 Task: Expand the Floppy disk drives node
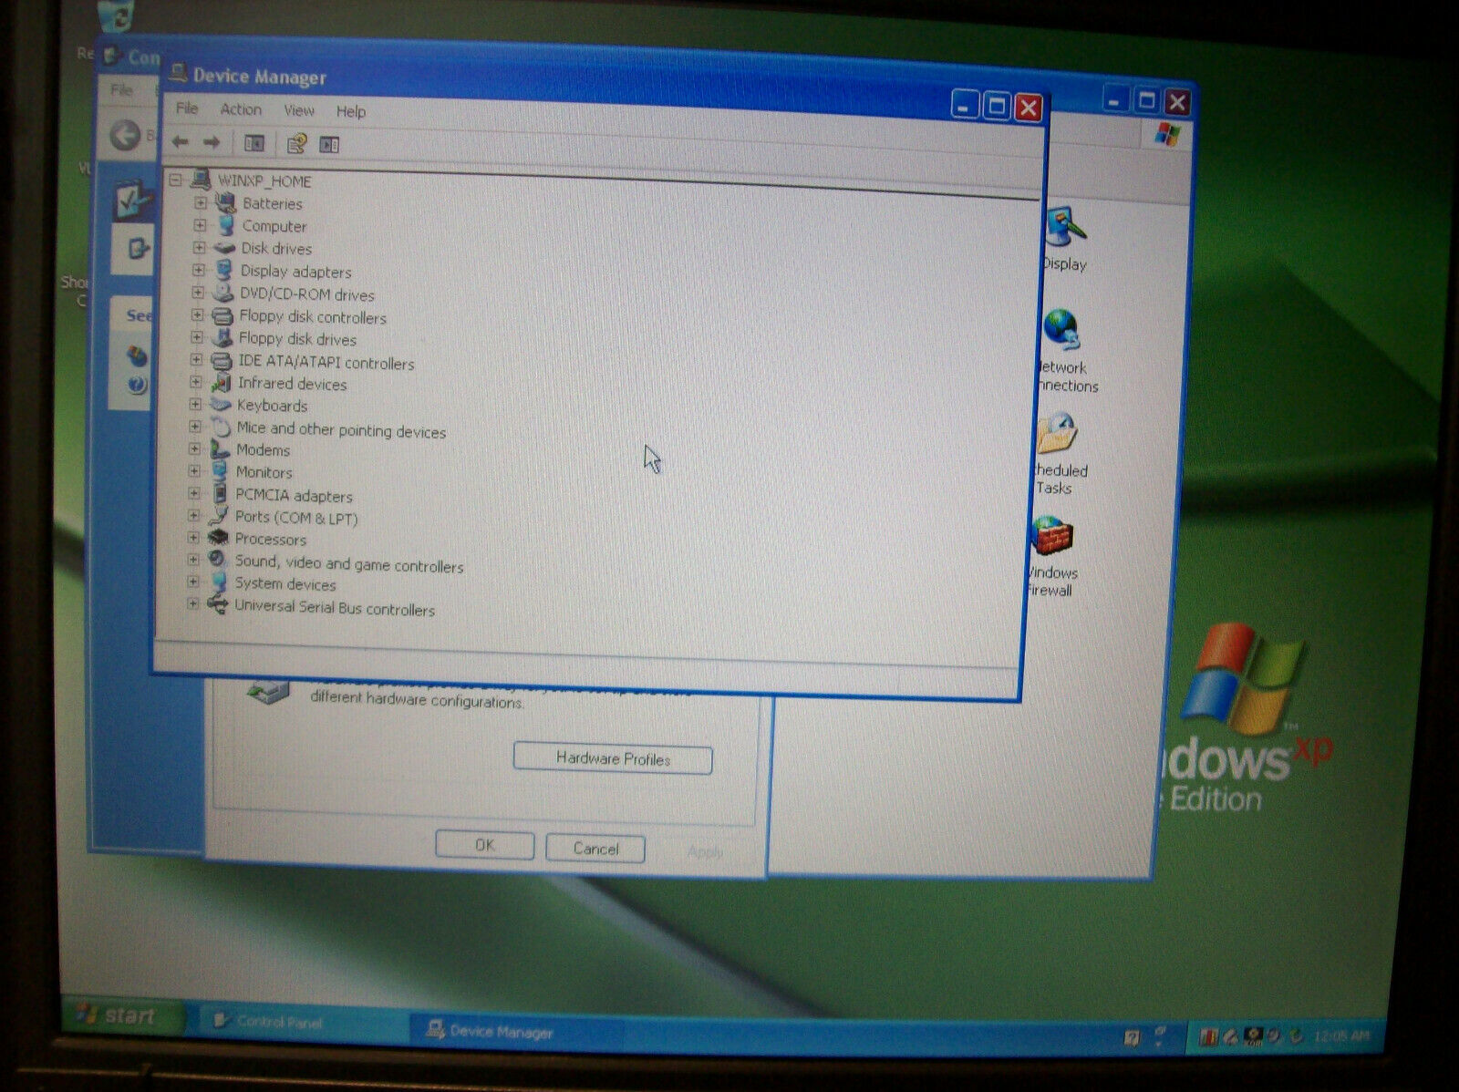click(197, 337)
